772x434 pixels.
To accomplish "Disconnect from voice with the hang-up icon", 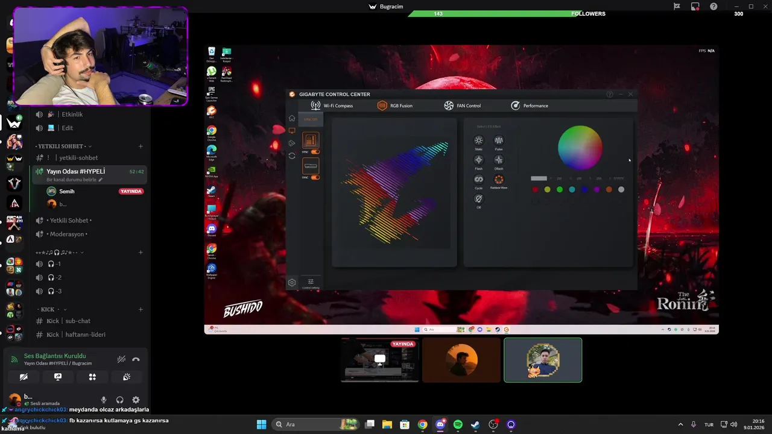I will 136,359.
